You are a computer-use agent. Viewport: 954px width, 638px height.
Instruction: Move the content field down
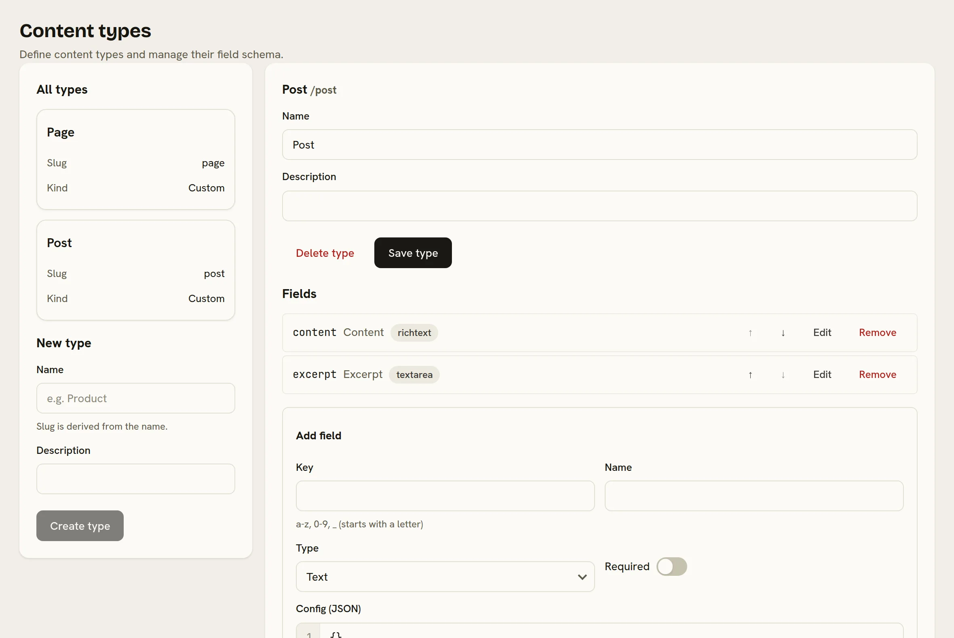point(783,333)
